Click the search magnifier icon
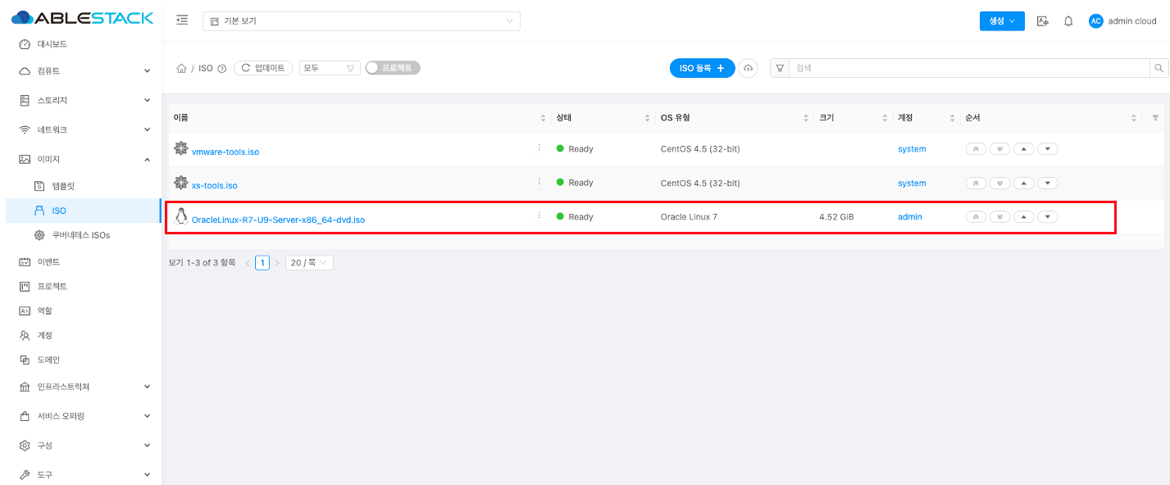This screenshot has height=485, width=1170. click(1159, 69)
